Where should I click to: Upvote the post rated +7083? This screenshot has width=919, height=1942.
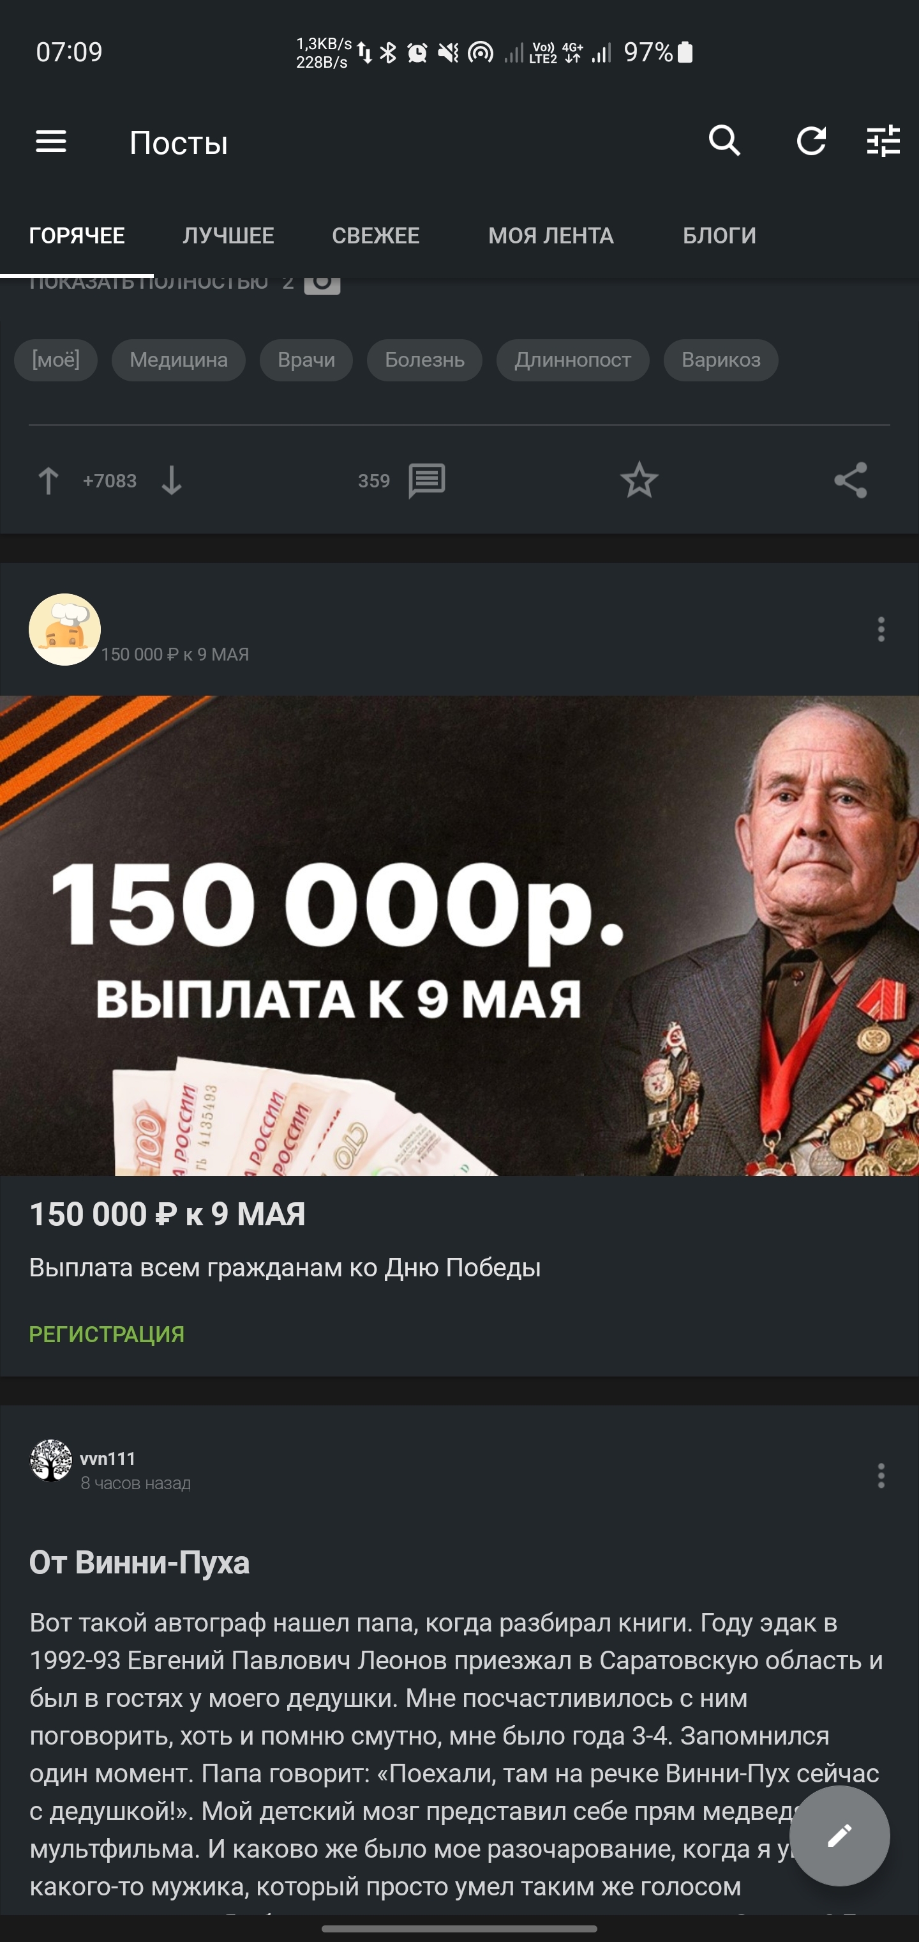tap(49, 480)
